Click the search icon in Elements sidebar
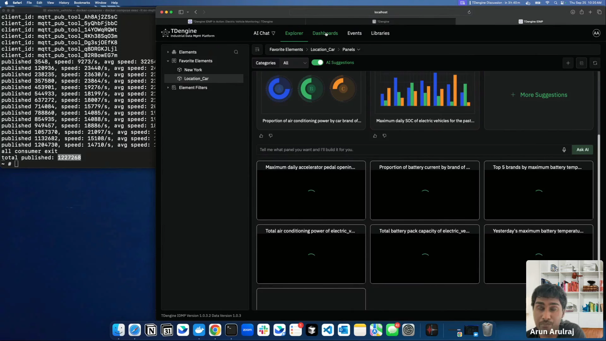 tap(236, 52)
